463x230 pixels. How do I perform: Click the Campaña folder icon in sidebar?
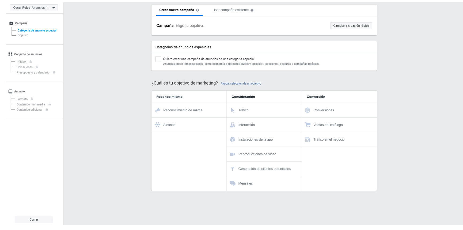pos(11,23)
